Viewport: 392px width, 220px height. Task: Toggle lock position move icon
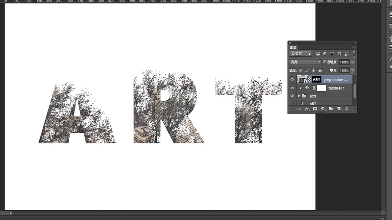(x=314, y=70)
